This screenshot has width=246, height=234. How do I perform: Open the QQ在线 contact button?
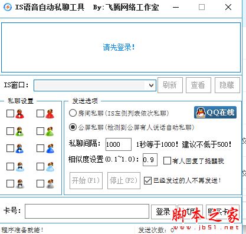point(215,113)
